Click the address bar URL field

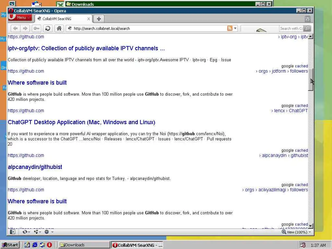(146, 29)
